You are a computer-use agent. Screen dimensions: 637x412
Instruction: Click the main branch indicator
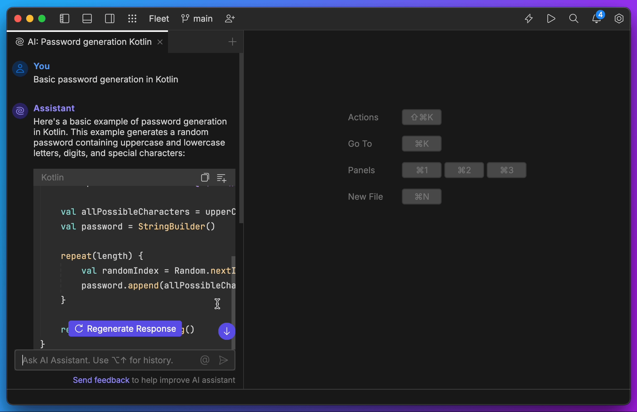point(196,19)
